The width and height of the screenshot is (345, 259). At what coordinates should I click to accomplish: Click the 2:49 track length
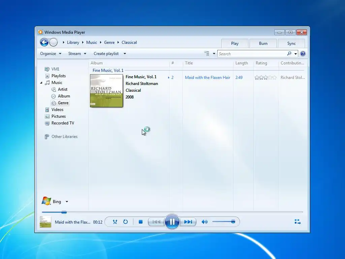point(239,78)
